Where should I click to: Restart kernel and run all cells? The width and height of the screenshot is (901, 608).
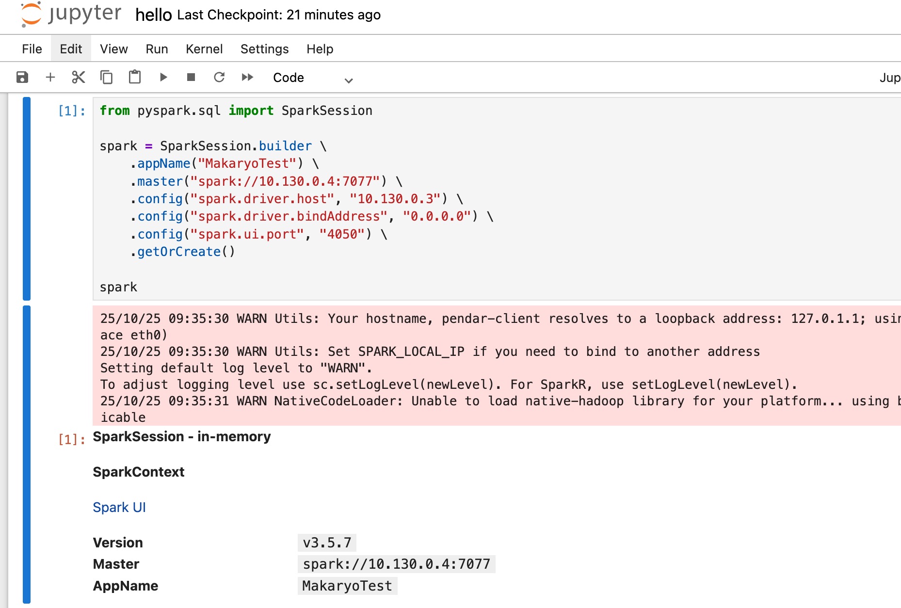pyautogui.click(x=247, y=78)
